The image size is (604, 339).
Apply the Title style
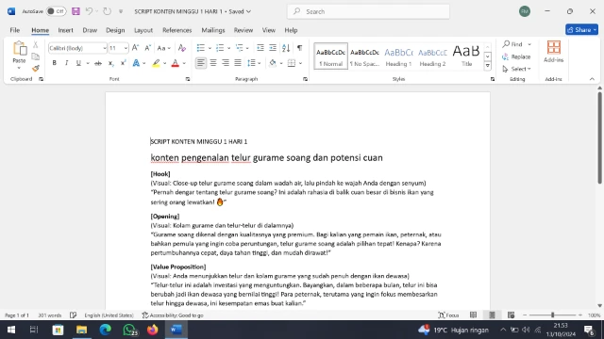pos(466,56)
